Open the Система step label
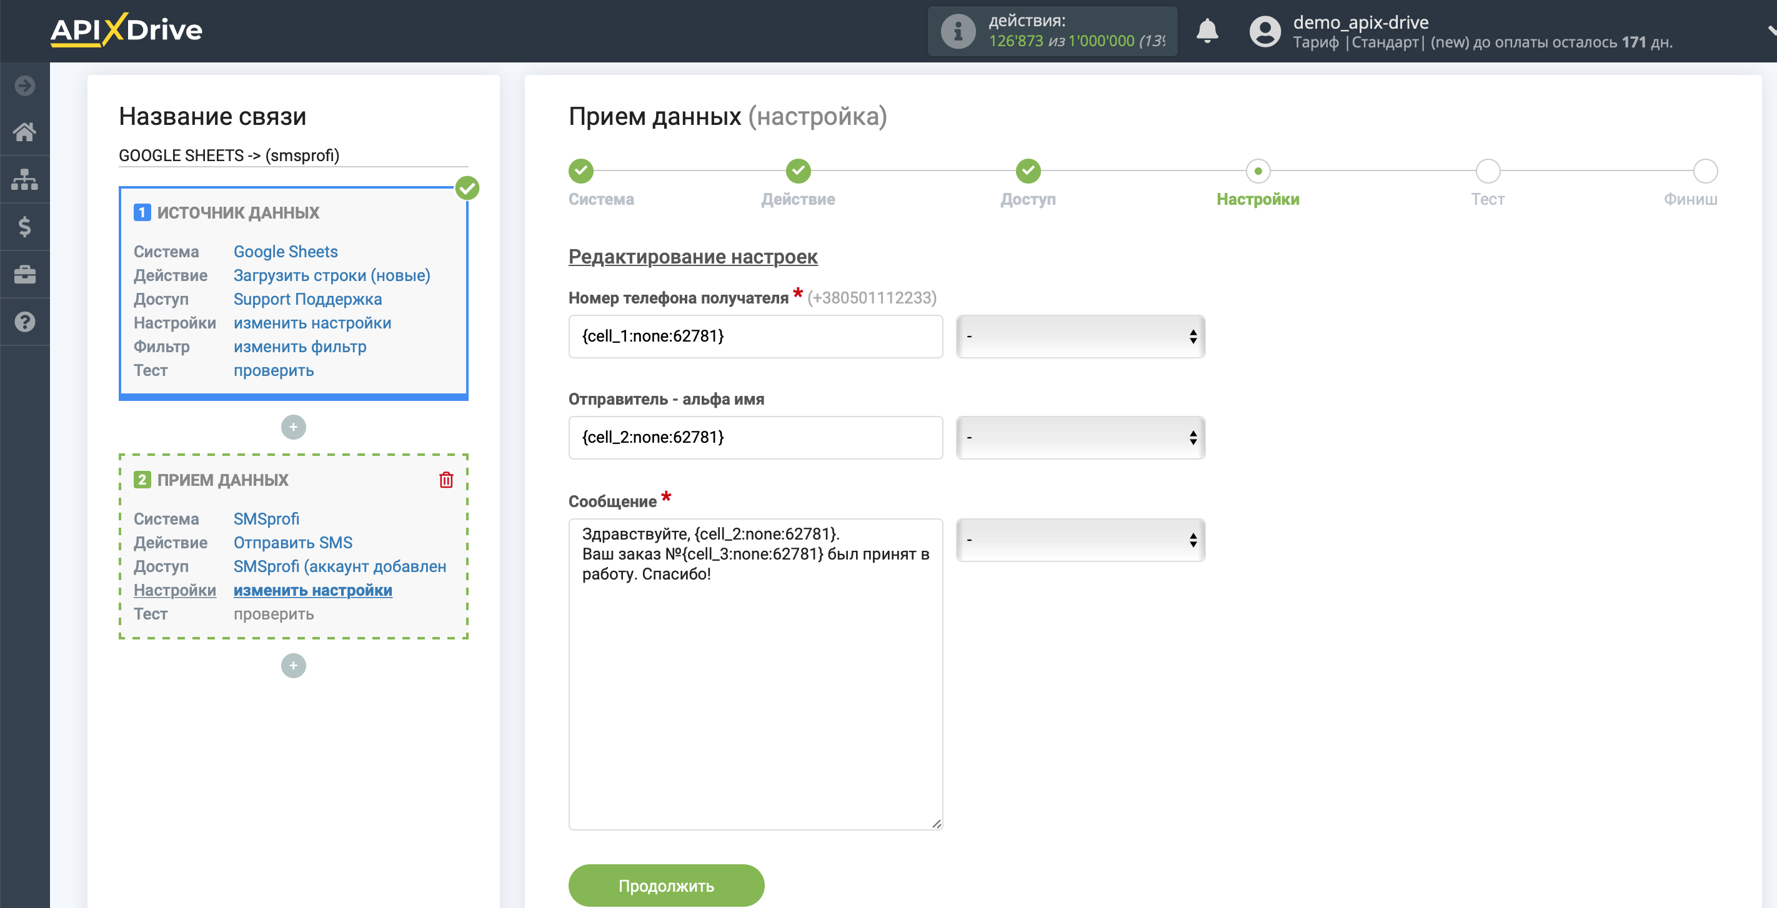 tap(601, 199)
